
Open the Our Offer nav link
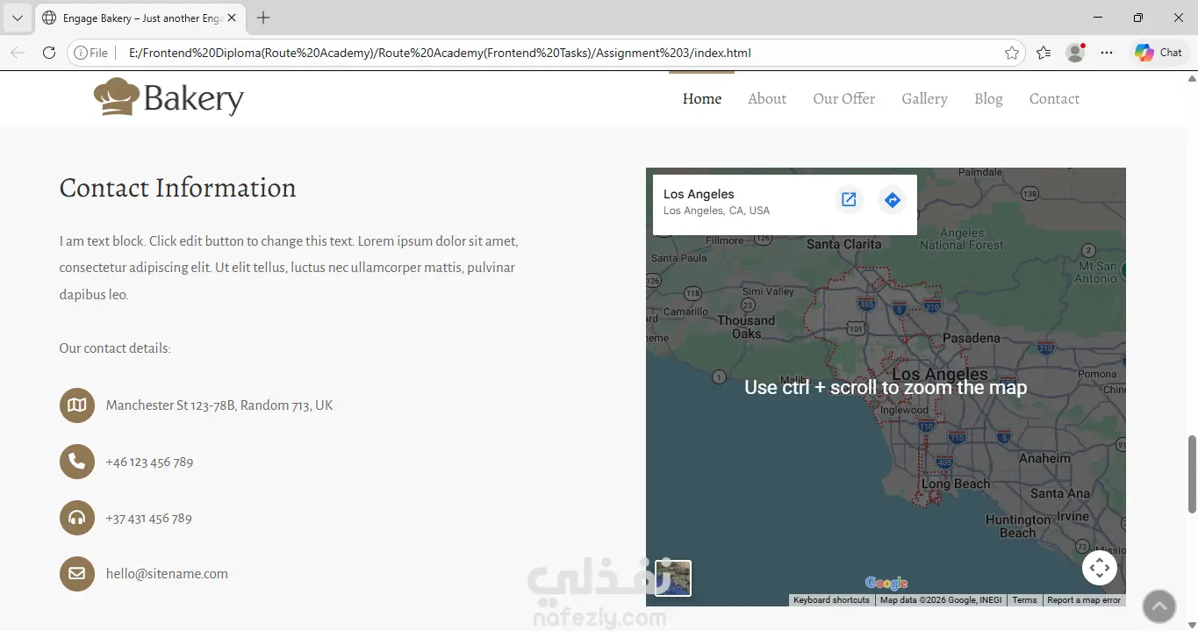(x=844, y=98)
